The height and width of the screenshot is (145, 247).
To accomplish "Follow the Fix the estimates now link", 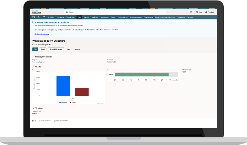I will (x=42, y=34).
